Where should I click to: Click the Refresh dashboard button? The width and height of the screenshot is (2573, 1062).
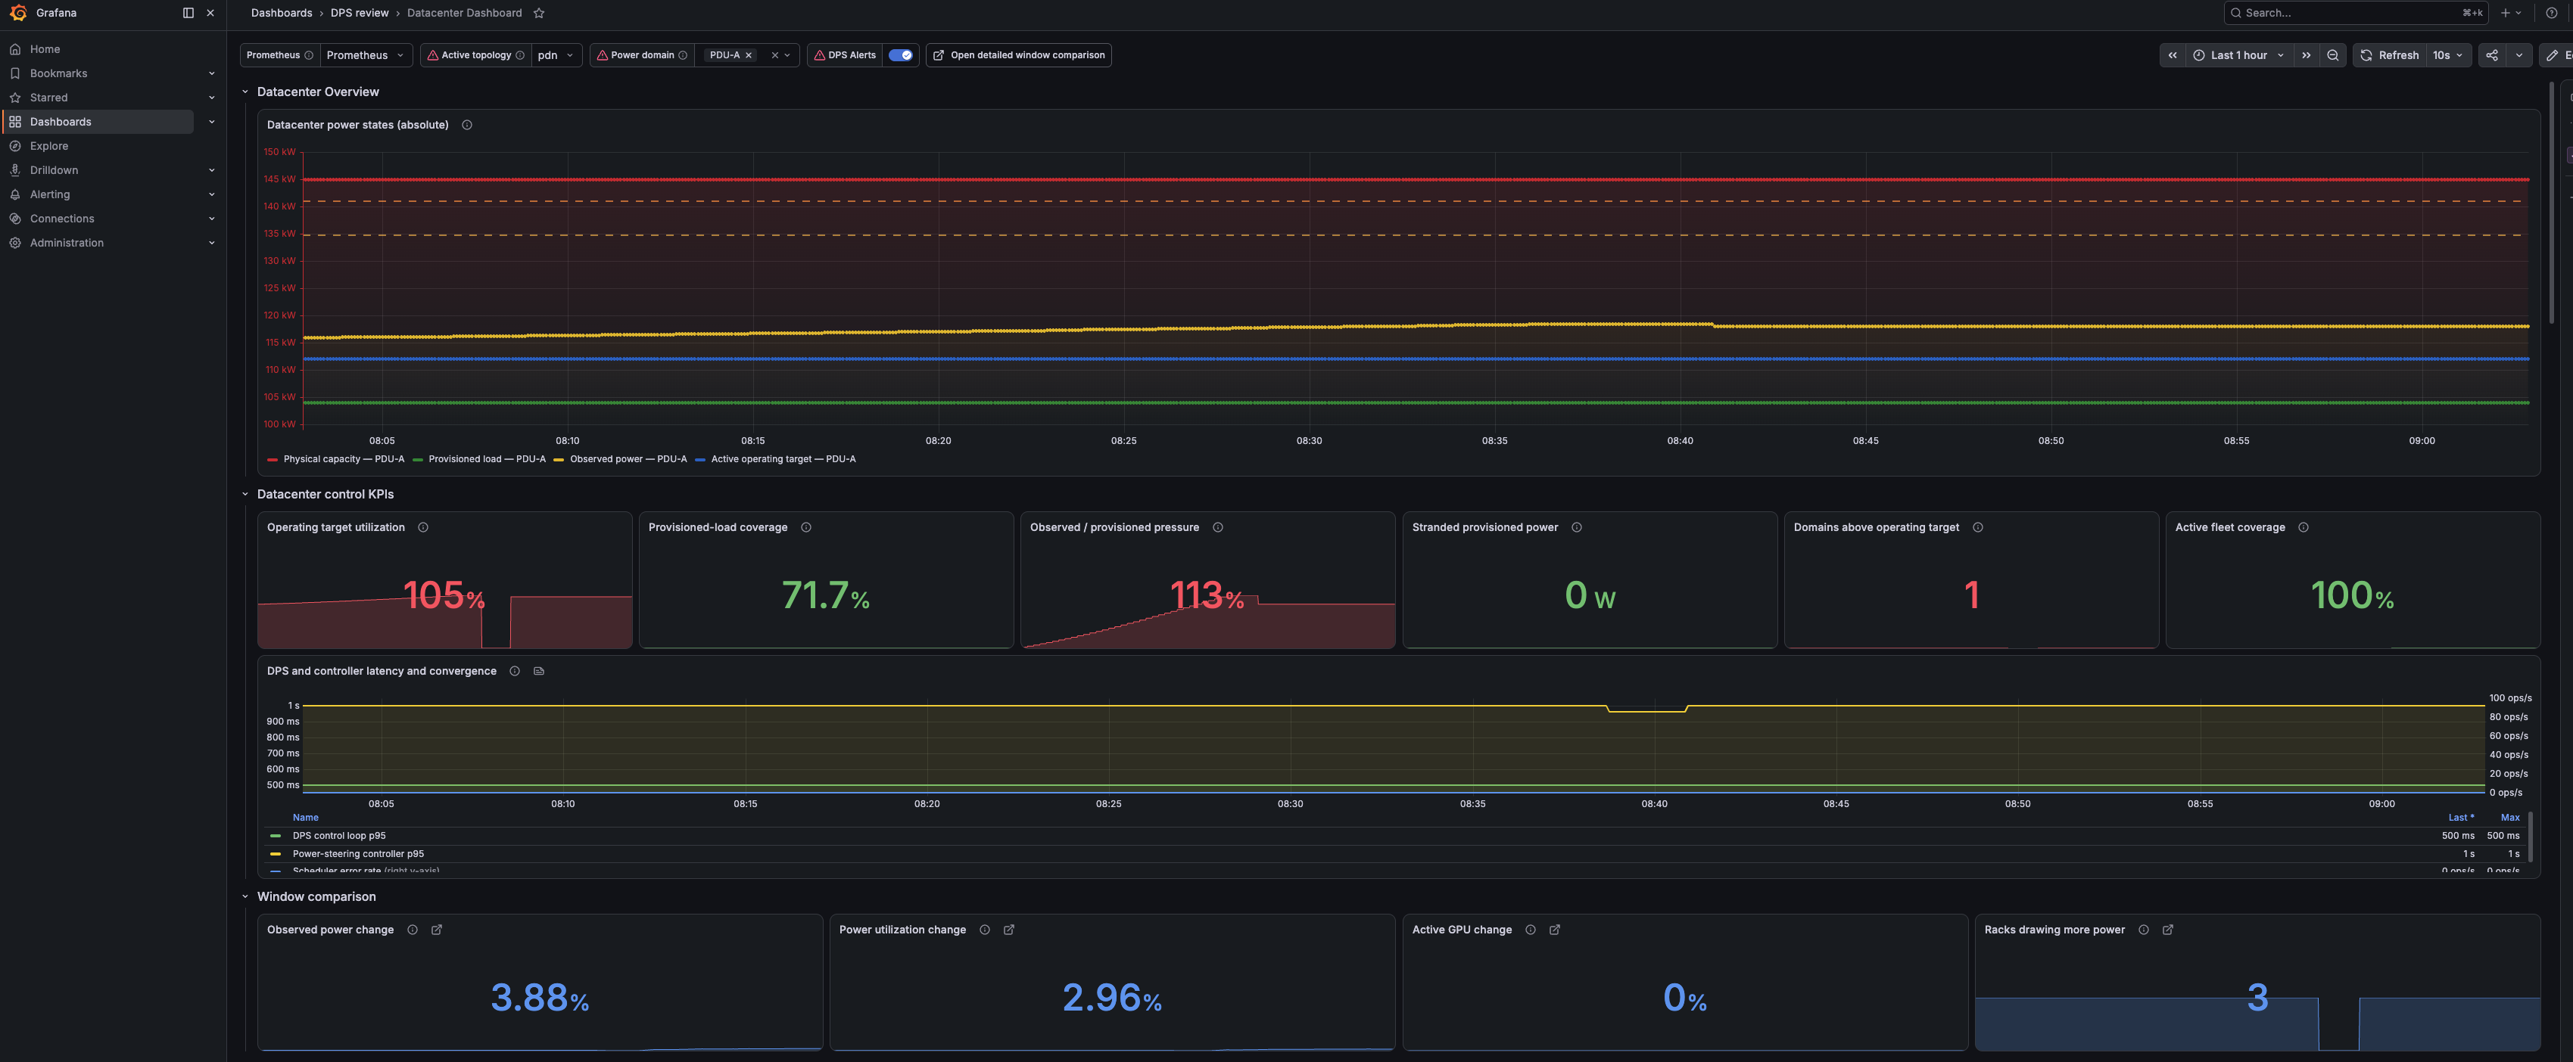pyautogui.click(x=2389, y=55)
